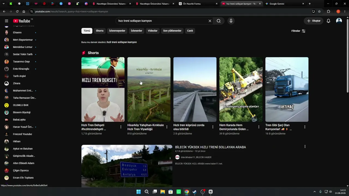Open the Windows Start menu
Viewport: 349px width, 196px height.
[139, 192]
